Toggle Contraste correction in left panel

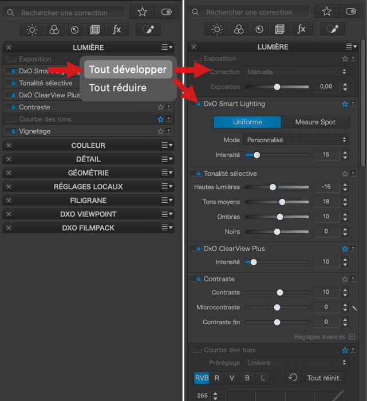coord(11,107)
